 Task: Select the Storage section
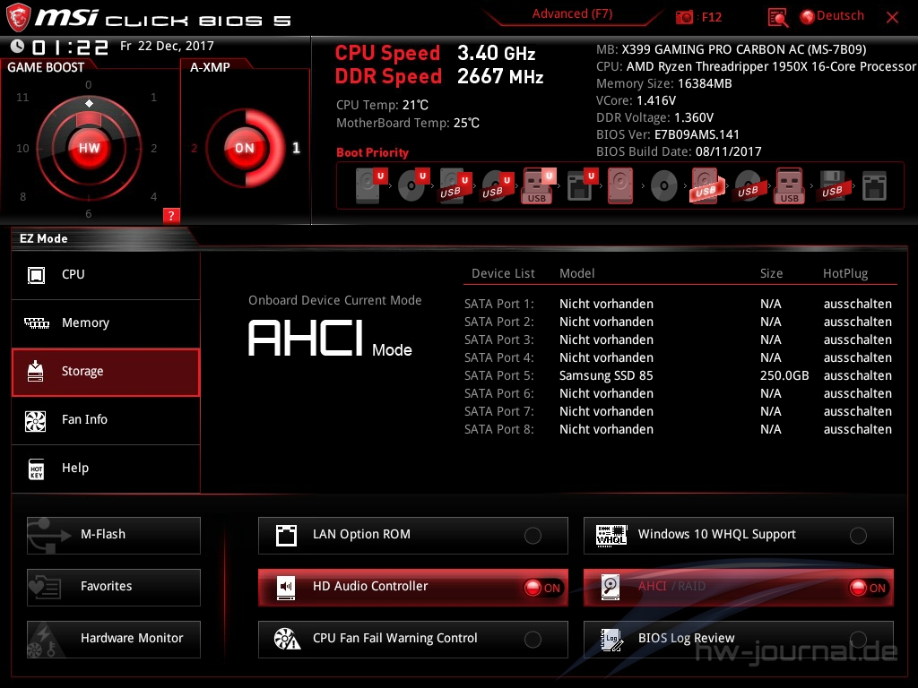tap(106, 372)
